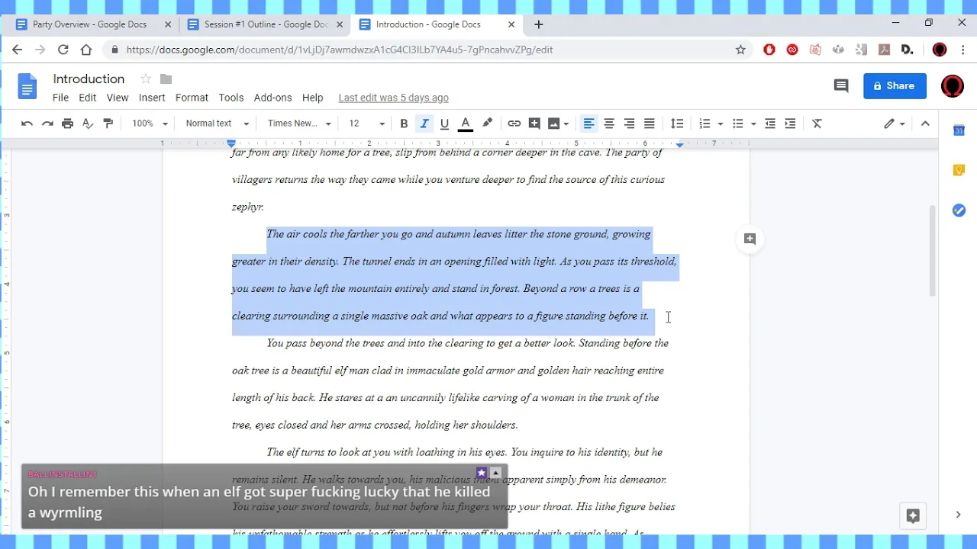Open the Add-ons menu

[272, 98]
